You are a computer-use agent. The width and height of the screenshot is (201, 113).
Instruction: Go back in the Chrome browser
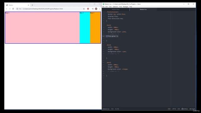(6, 9)
